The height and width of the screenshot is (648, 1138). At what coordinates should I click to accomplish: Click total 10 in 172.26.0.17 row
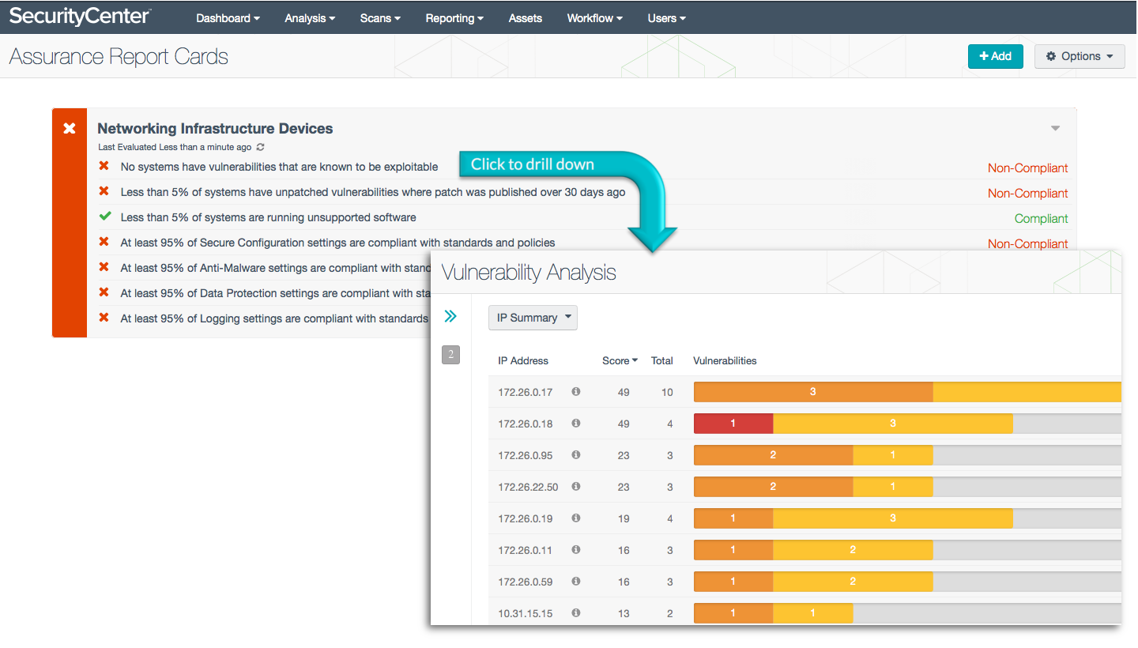click(x=667, y=392)
